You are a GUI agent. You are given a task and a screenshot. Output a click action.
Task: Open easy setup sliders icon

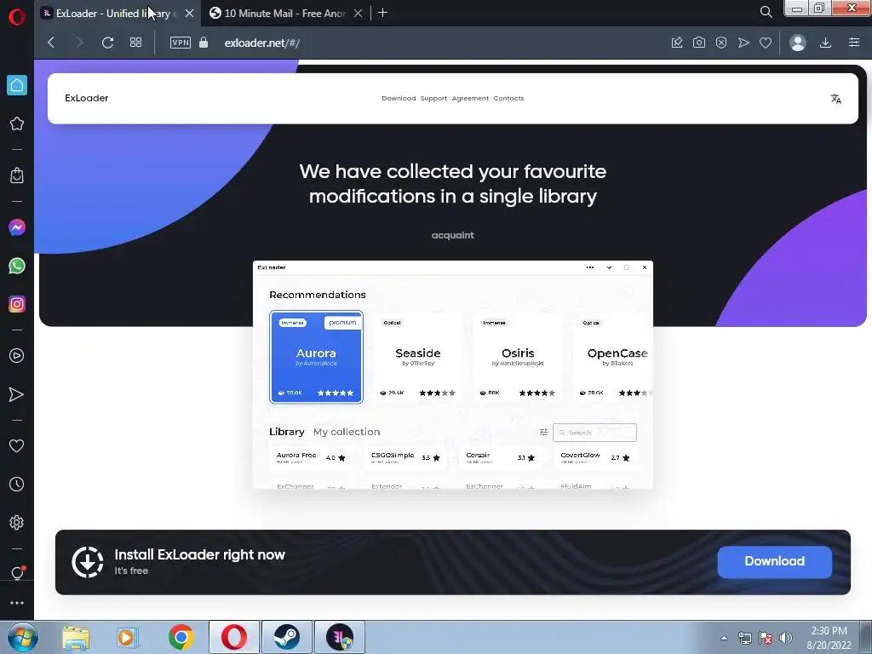(854, 43)
